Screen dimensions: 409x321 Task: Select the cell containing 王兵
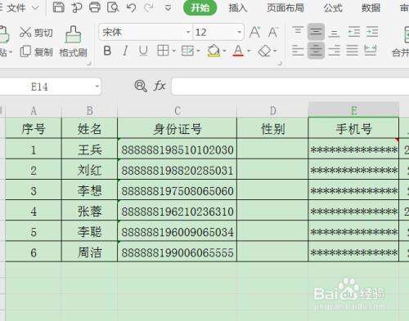89,149
